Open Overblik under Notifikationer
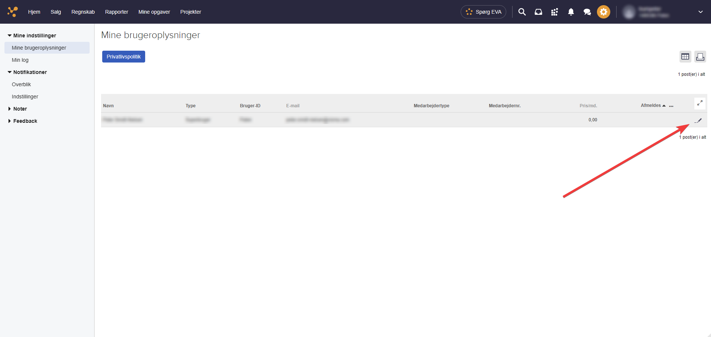The image size is (711, 337). (21, 84)
